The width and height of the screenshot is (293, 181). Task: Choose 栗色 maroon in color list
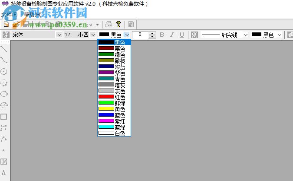114,48
